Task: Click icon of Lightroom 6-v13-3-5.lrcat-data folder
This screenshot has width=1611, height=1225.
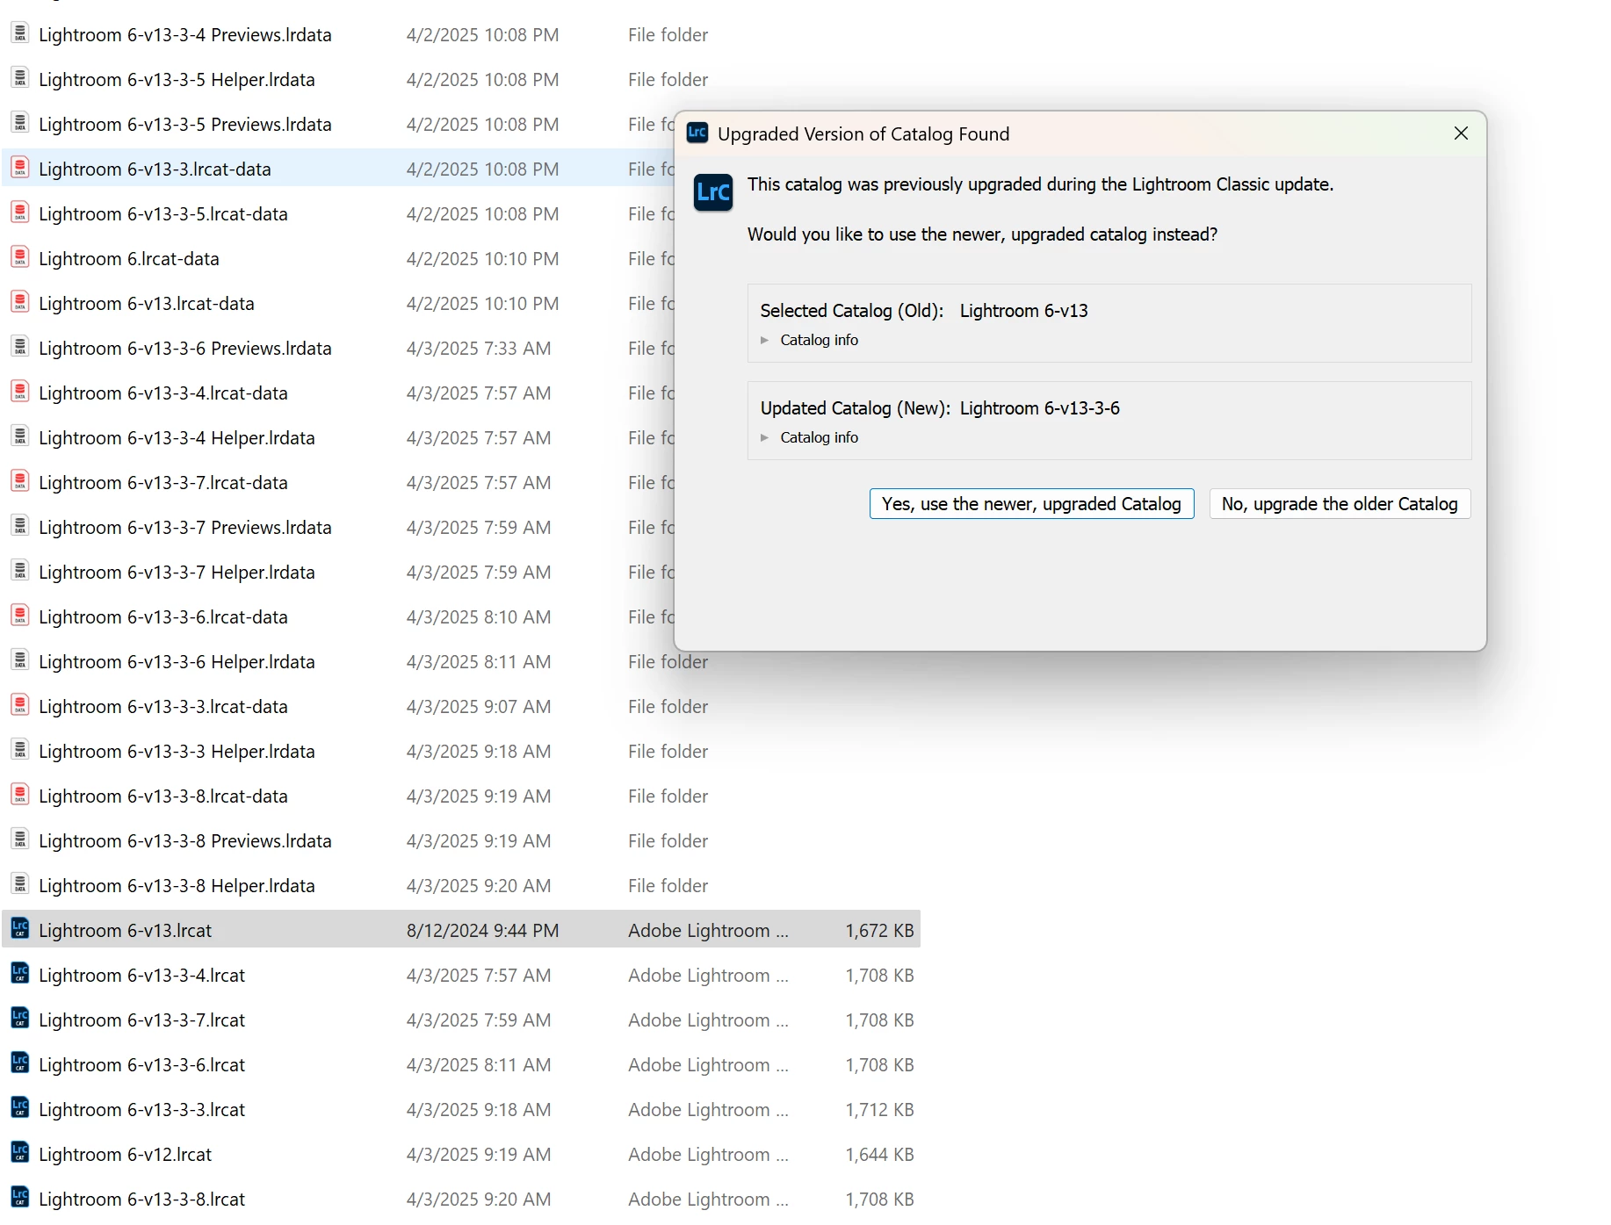Action: pos(20,213)
